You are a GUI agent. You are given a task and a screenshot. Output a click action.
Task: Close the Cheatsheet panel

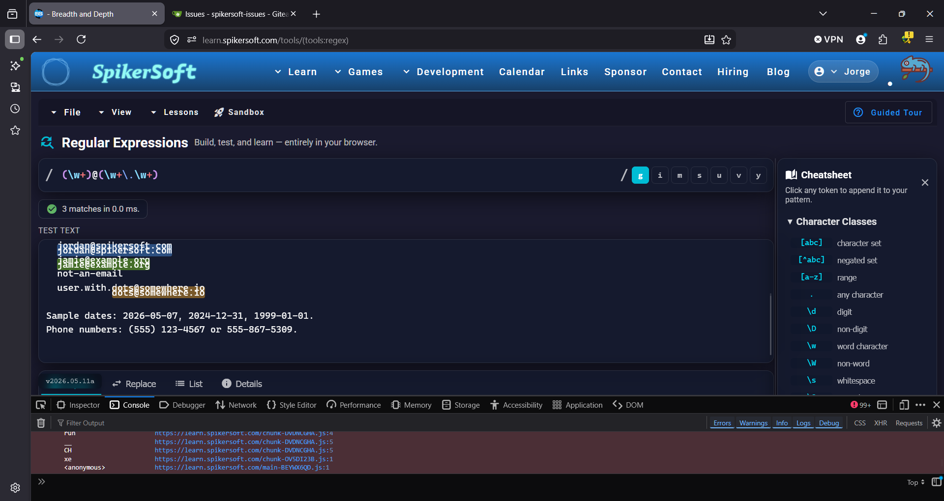(x=925, y=183)
